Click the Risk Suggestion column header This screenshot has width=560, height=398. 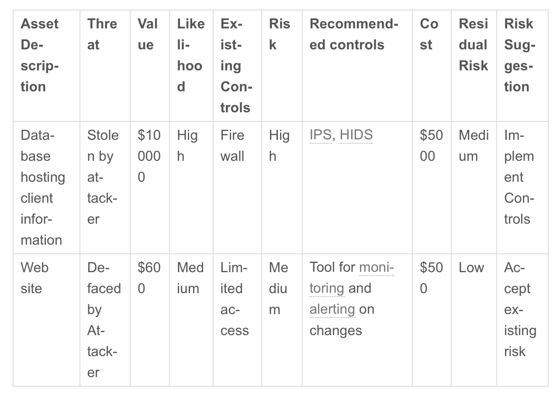[x=519, y=55]
